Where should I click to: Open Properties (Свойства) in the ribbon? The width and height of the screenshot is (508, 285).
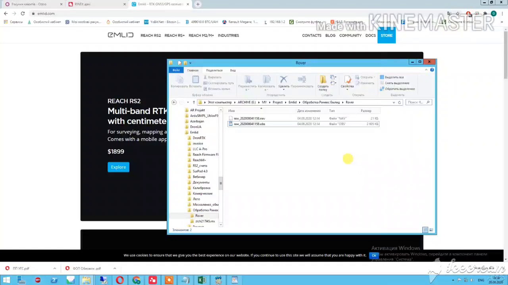(x=347, y=80)
